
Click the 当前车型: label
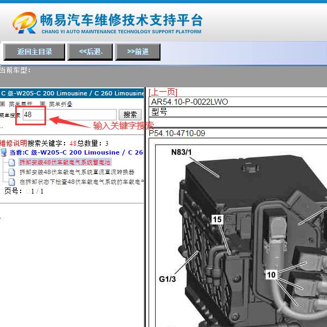coord(15,70)
